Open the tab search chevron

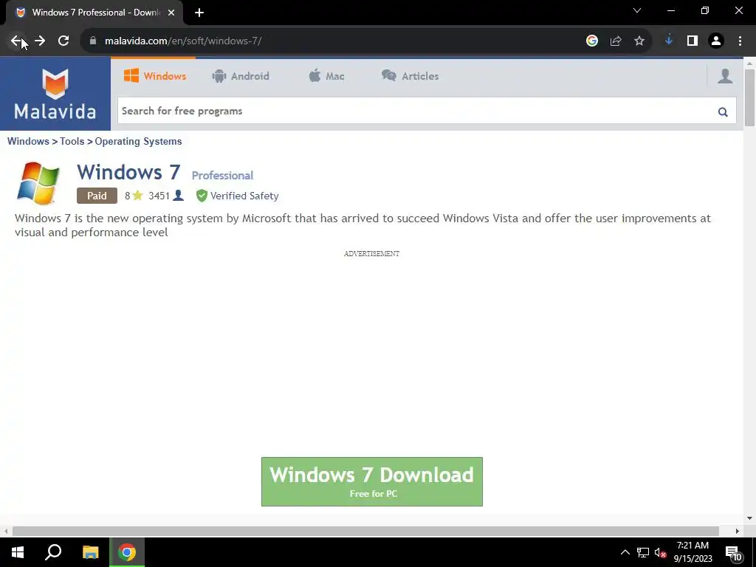[637, 10]
